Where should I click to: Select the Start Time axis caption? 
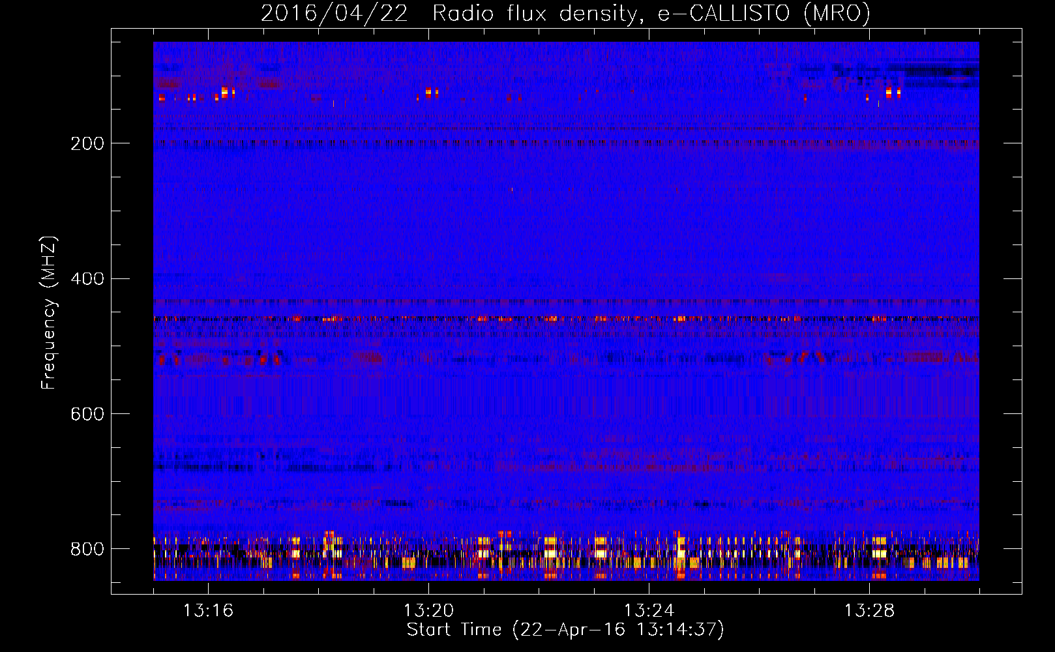565,630
